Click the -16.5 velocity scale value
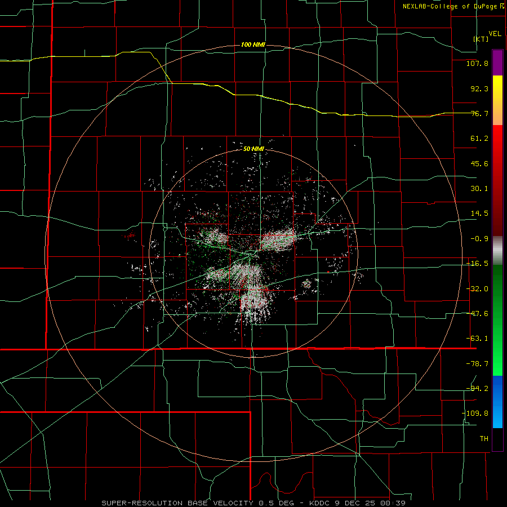Viewport: 507px width, 507px height. [x=477, y=264]
